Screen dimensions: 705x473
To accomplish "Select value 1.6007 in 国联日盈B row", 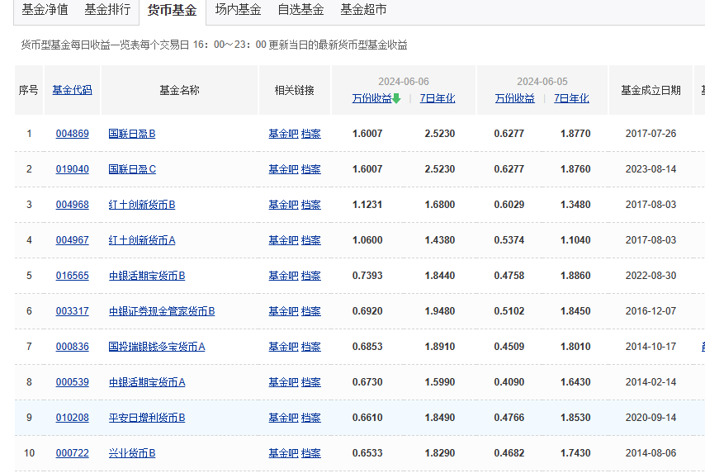I will coord(367,134).
